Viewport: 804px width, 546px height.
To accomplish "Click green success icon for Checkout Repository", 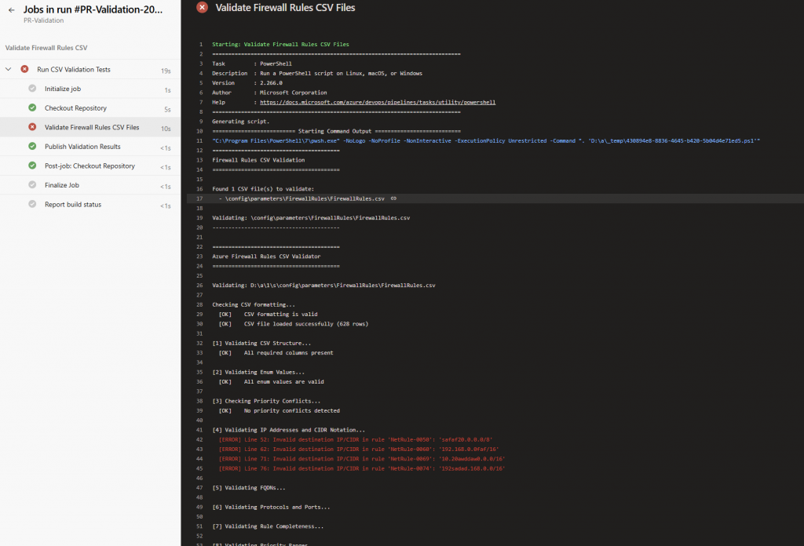I will click(x=32, y=108).
